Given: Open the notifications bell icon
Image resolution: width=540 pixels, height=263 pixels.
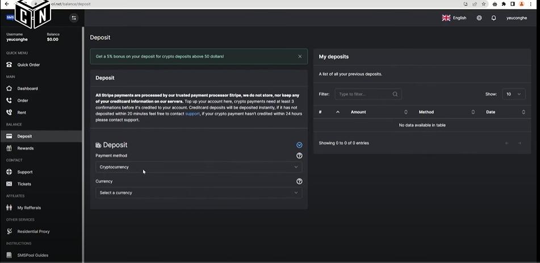Looking at the screenshot, I should tap(493, 18).
